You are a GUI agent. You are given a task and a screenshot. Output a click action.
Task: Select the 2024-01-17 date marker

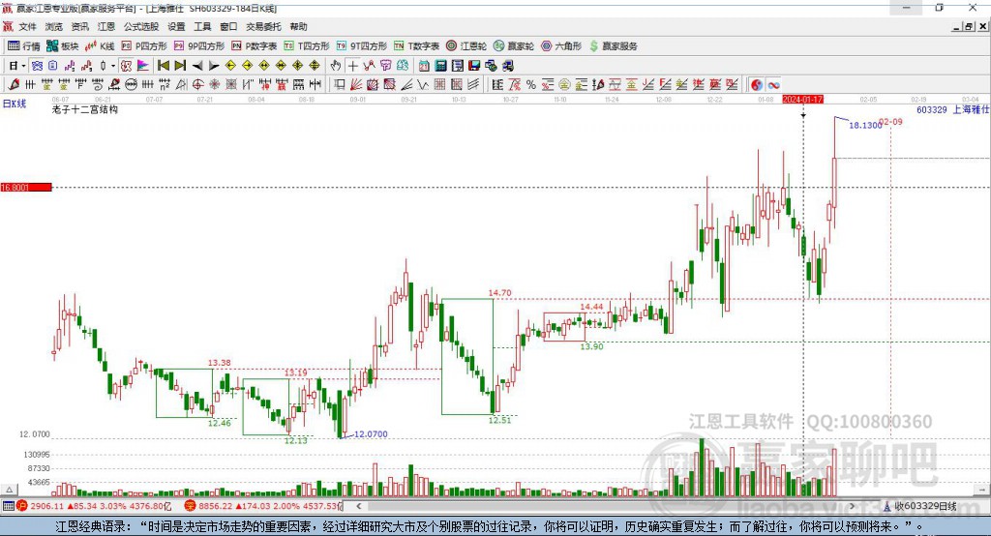tap(802, 100)
